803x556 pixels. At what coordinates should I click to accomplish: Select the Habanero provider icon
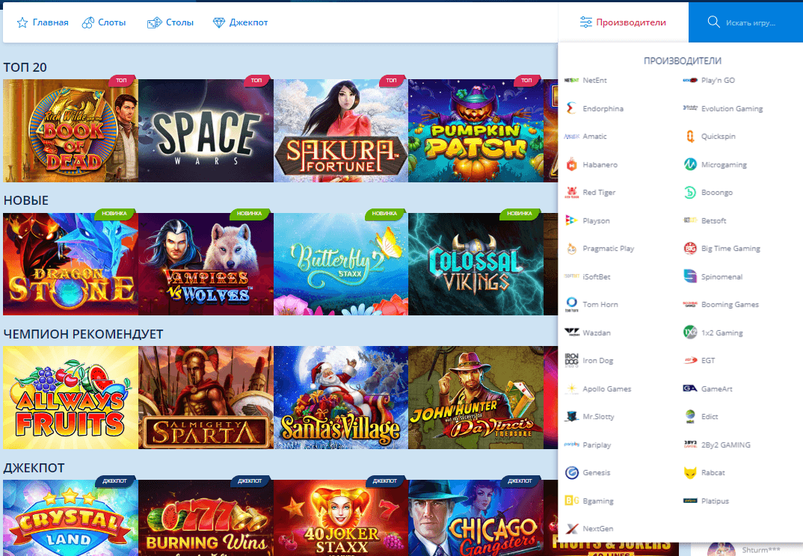[x=571, y=164]
